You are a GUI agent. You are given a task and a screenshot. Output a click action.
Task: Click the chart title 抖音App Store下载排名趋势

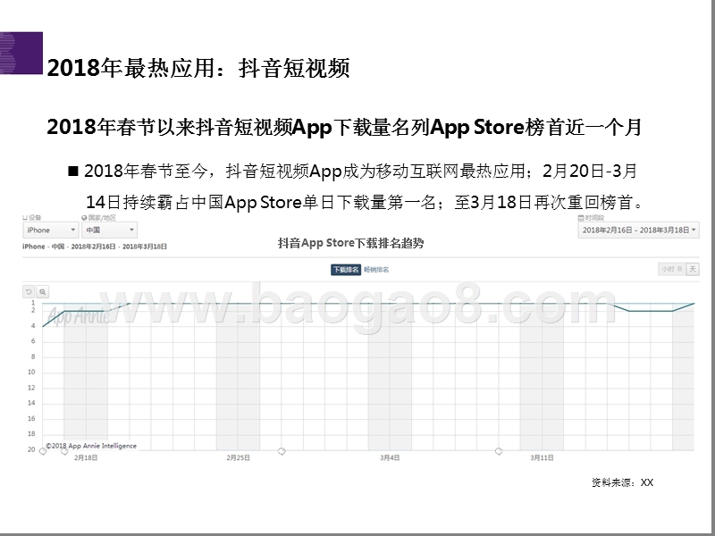tap(350, 243)
